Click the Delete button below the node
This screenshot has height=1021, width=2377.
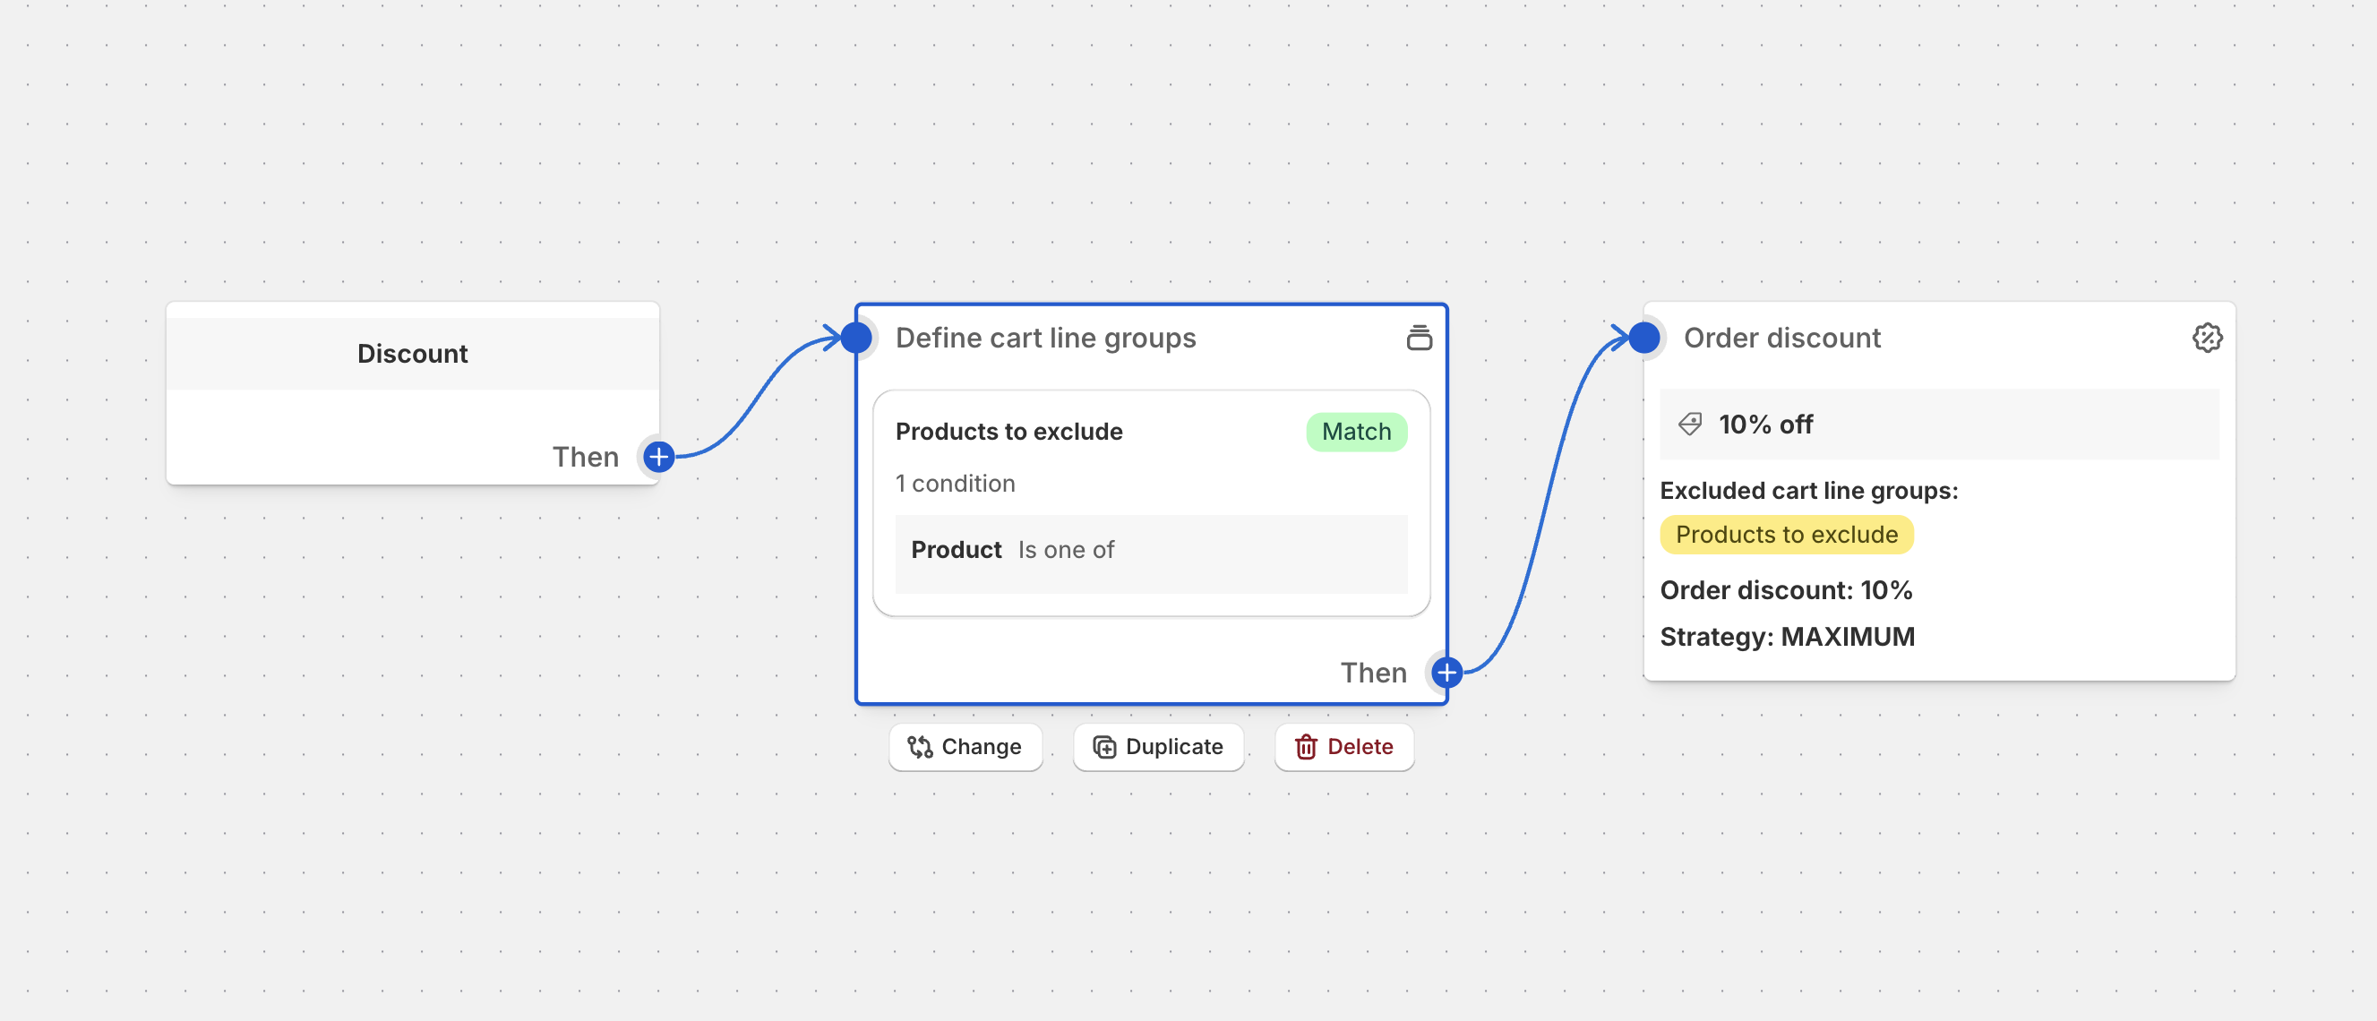click(x=1343, y=747)
